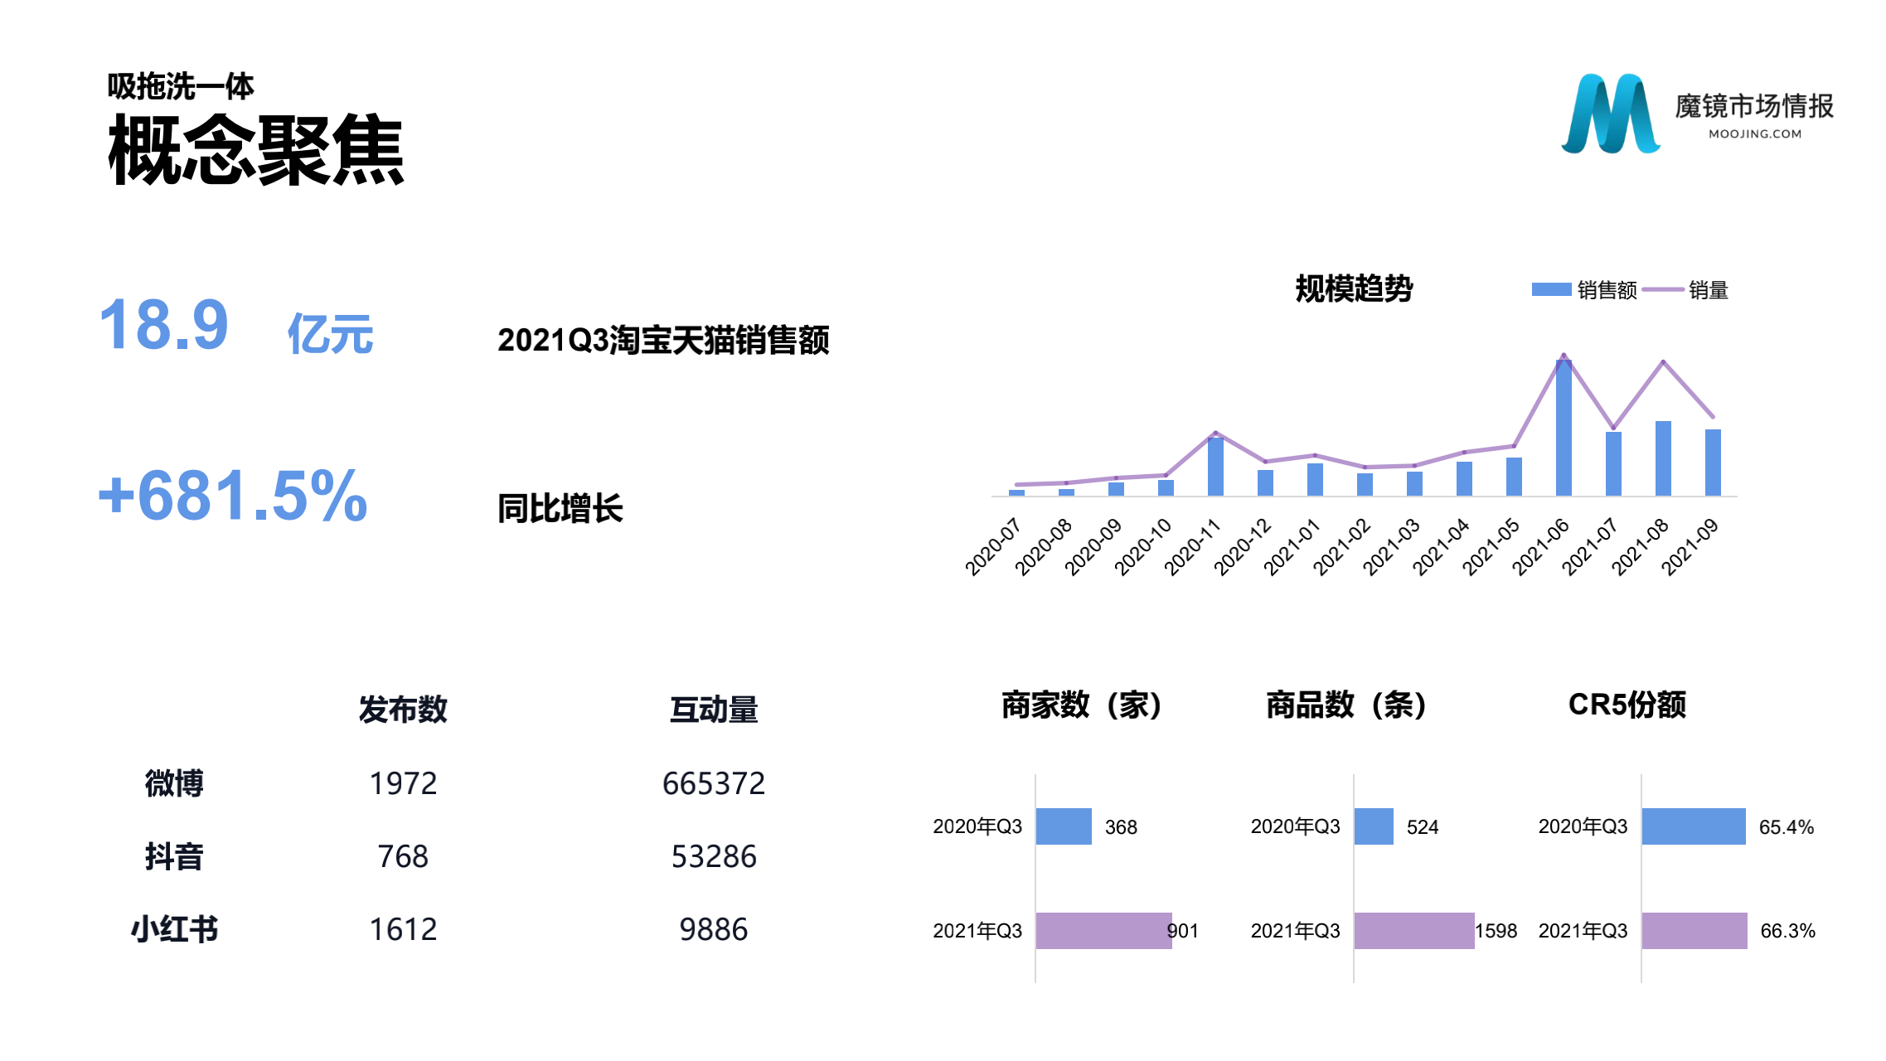Click the 发布数 column header
1886x1061 pixels.
coord(403,710)
